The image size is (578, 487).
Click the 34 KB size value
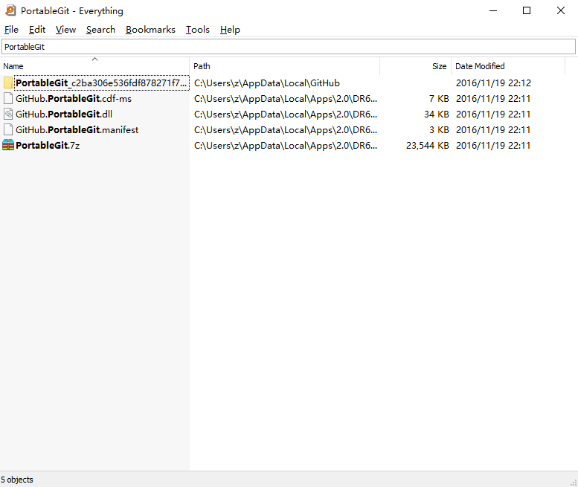click(437, 115)
